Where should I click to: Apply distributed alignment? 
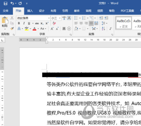(96, 23)
